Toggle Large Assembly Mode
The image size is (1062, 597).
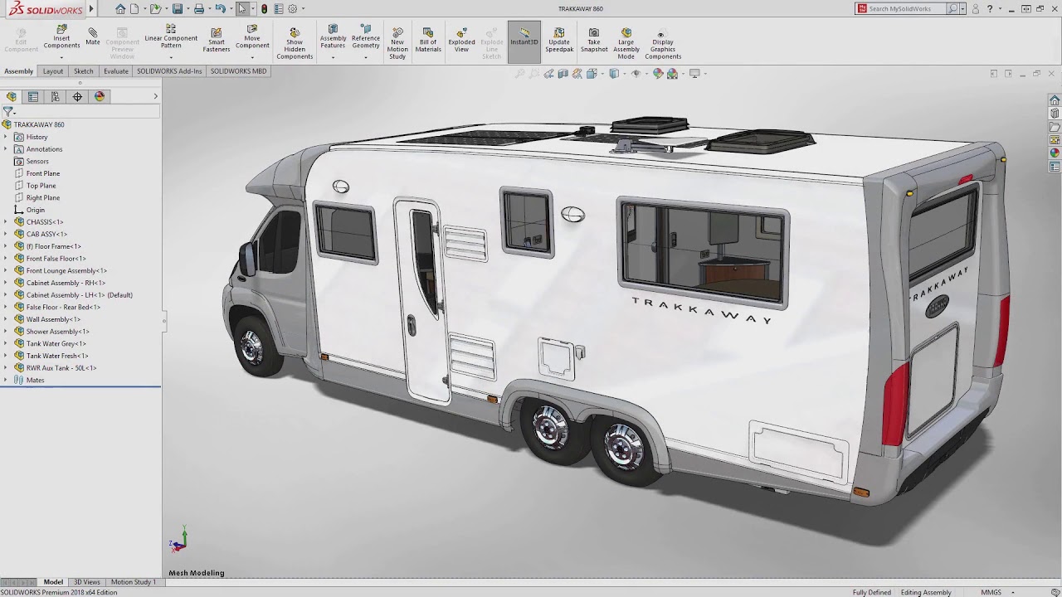626,44
